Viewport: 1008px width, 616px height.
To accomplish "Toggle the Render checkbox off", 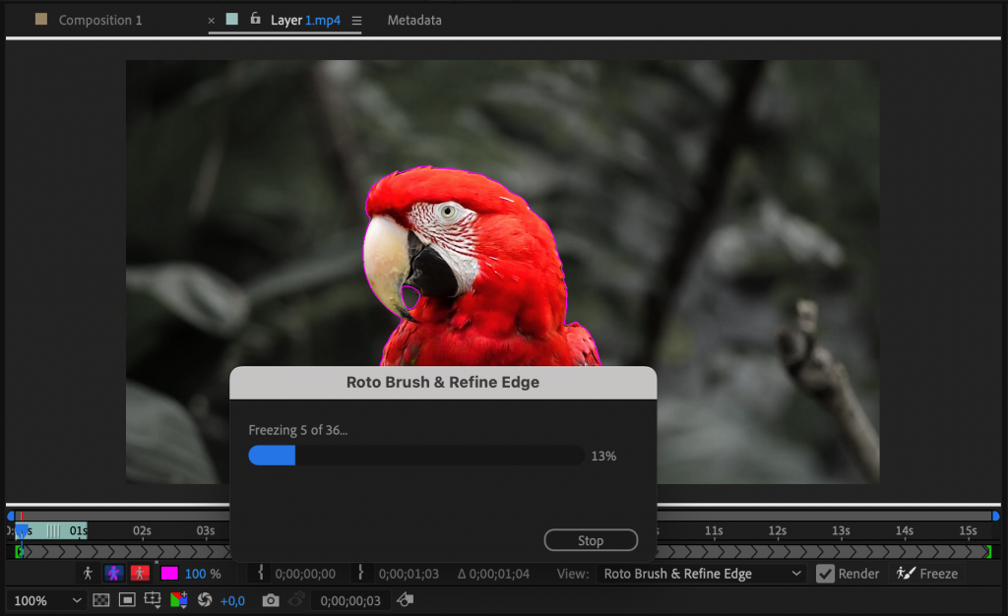I will pos(825,573).
